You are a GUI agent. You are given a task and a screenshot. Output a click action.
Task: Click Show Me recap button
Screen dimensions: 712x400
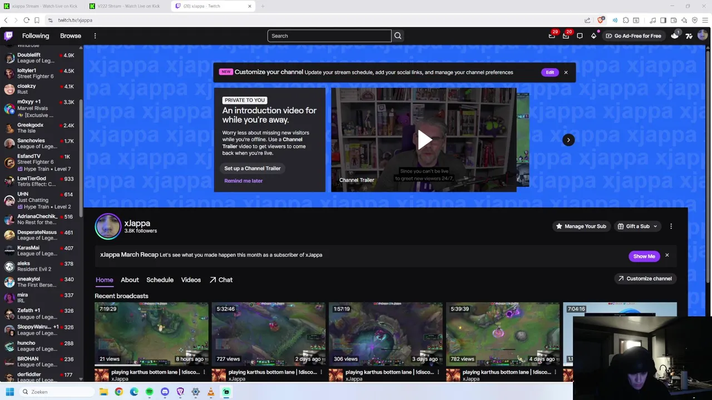coord(644,256)
